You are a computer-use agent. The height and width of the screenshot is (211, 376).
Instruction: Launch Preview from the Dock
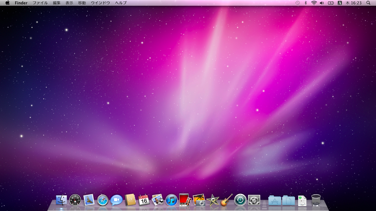(x=158, y=200)
